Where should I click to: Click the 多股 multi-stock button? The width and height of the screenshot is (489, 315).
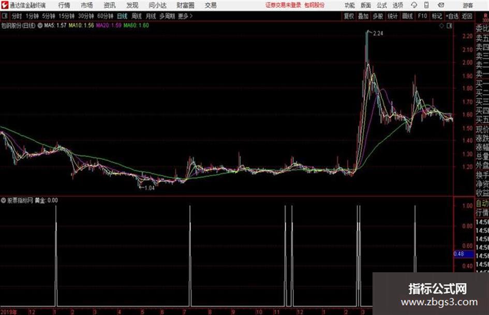(378, 16)
